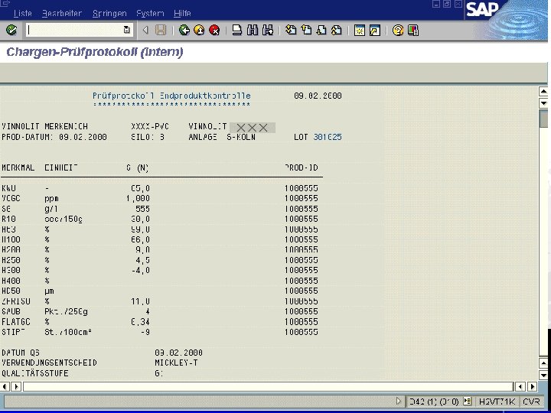
Task: Click the leftmost horizontal scroll arrow
Action: (5, 387)
